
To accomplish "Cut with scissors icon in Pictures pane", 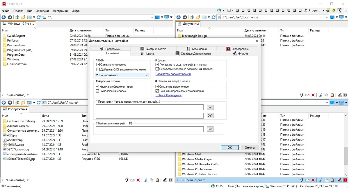I will click(x=146, y=180).
